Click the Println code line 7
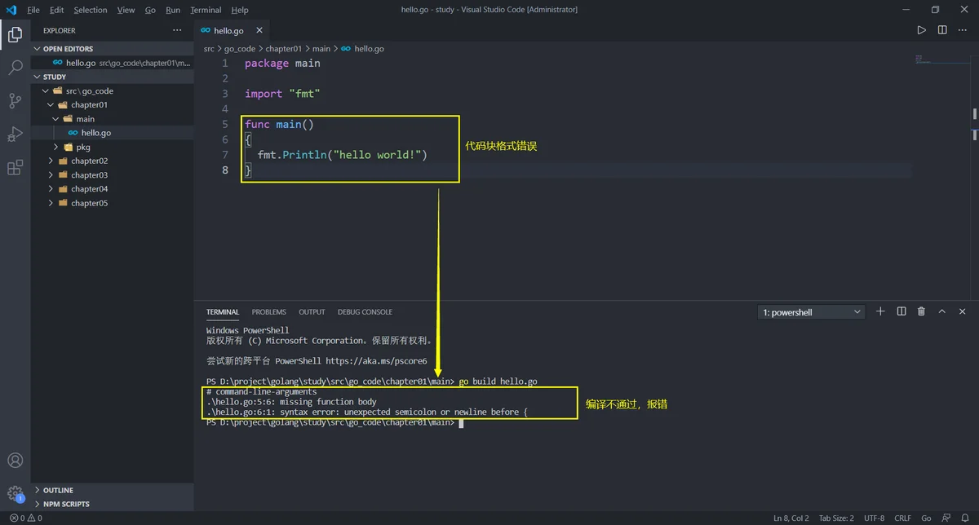The image size is (979, 525). click(x=343, y=155)
